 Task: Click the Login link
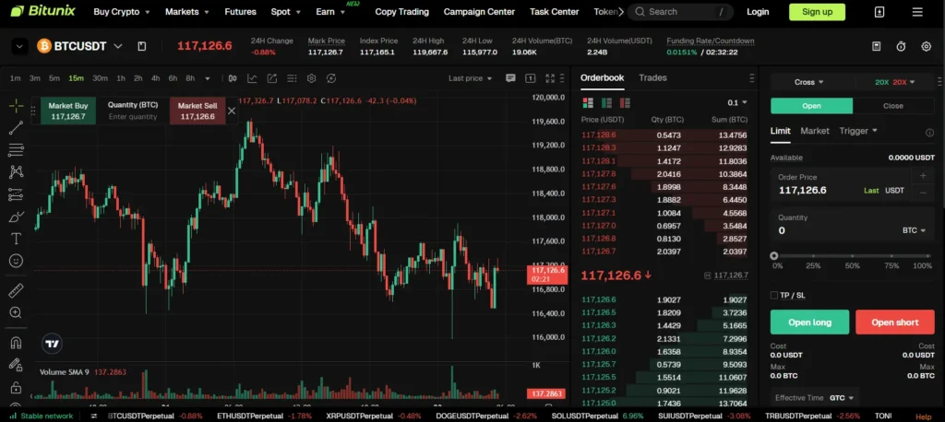[758, 11]
